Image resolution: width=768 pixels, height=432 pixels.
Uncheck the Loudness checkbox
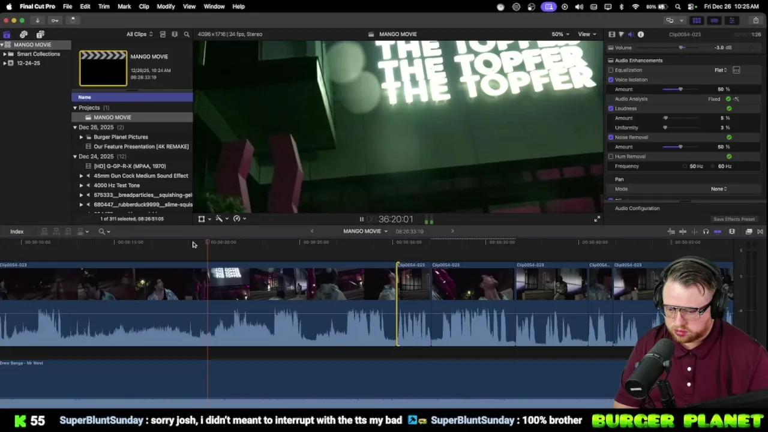(611, 109)
